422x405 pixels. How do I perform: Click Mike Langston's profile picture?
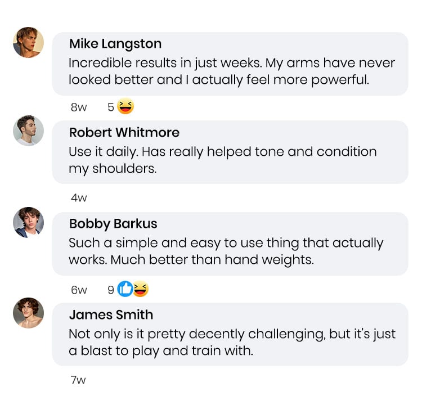coord(28,42)
